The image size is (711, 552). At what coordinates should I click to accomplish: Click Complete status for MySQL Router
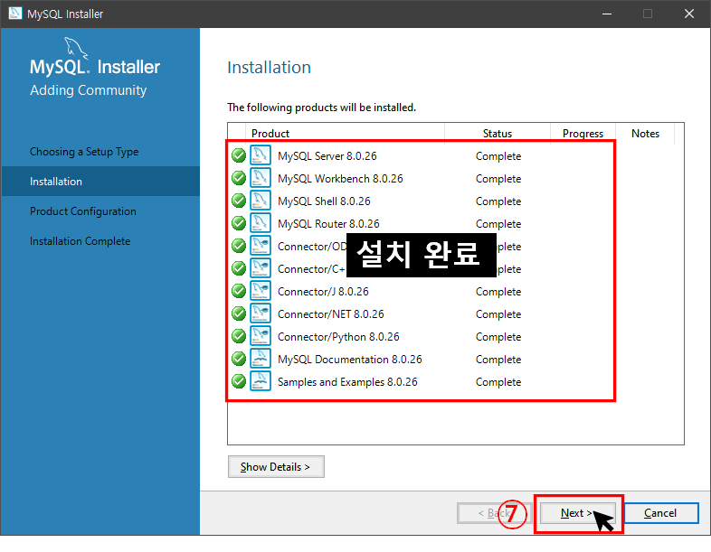point(498,224)
